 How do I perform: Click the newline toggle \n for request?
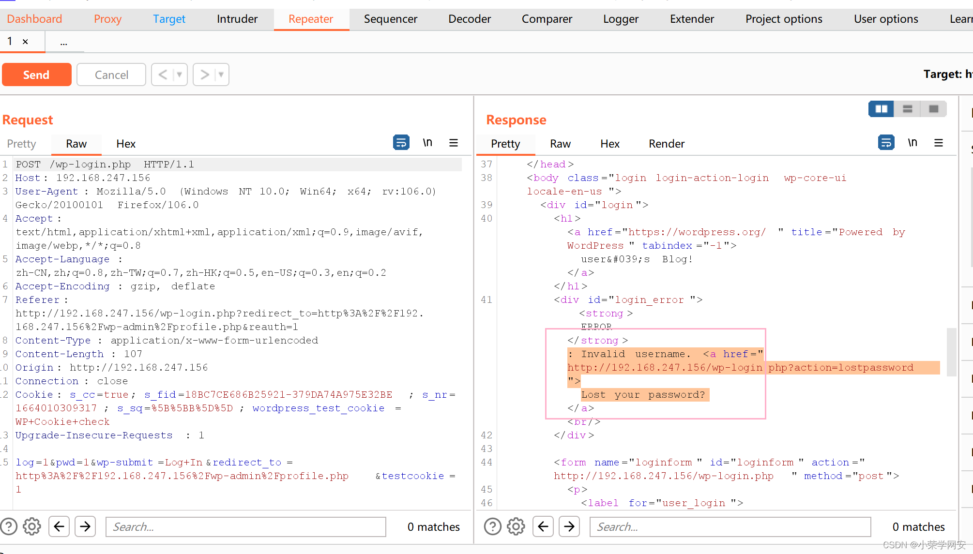(427, 143)
